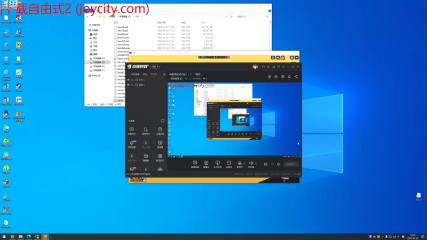Click the Edge browser icon on taskbar
This screenshot has width=427, height=240.
click(x=29, y=237)
